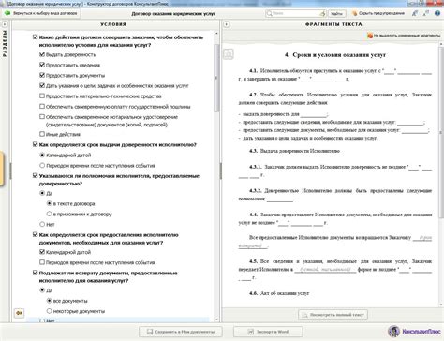444x341 pixels.
Task: Uncheck 'Дать указания о цели, задачах' option
Action: click(42, 85)
